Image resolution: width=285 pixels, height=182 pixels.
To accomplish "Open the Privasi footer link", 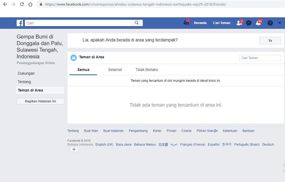I will point(171,131).
